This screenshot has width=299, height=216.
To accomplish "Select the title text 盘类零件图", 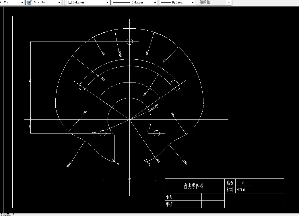I will [x=193, y=186].
